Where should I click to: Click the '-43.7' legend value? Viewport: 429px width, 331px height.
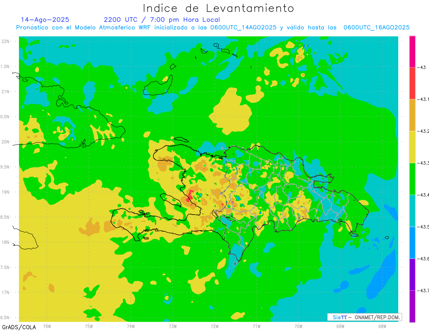(x=423, y=290)
